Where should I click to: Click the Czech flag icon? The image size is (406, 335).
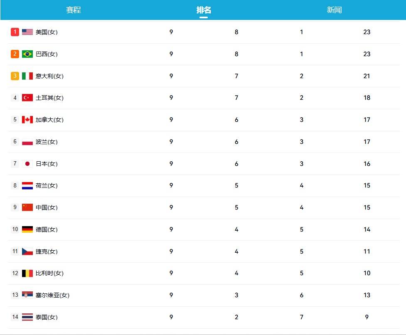tap(27, 251)
